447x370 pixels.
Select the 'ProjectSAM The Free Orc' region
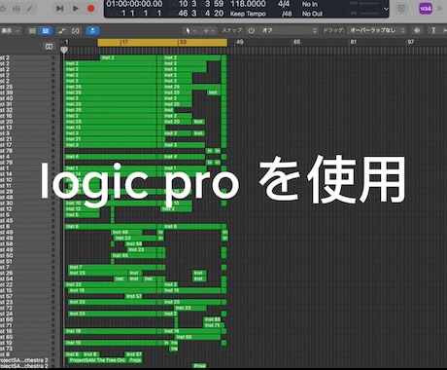pyautogui.click(x=97, y=360)
